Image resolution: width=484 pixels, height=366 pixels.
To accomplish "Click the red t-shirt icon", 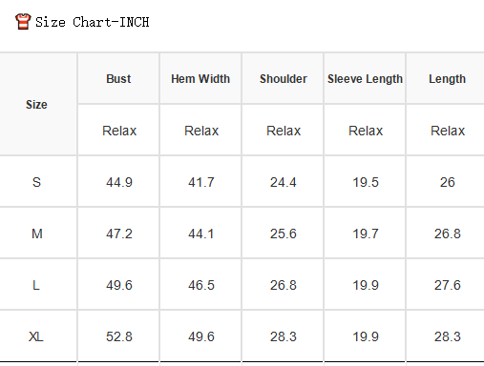I will (x=23, y=22).
